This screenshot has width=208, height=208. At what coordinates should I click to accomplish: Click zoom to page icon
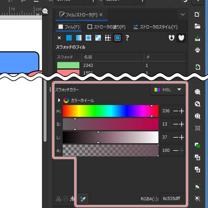197,116
